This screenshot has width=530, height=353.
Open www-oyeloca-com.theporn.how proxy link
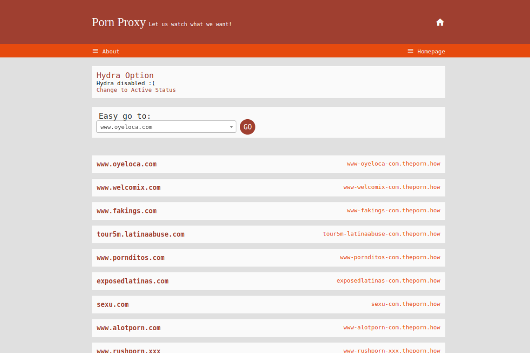(393, 163)
